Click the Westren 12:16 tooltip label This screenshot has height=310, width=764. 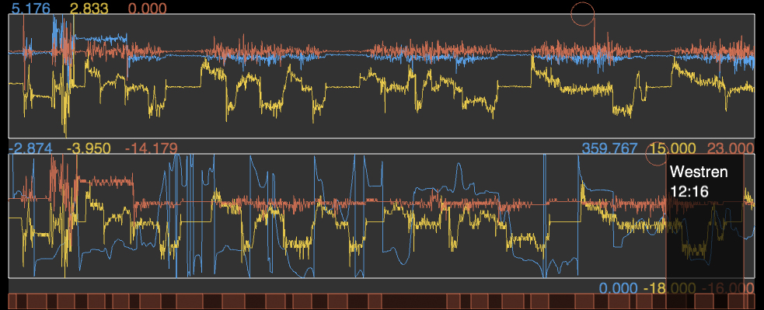pyautogui.click(x=699, y=181)
